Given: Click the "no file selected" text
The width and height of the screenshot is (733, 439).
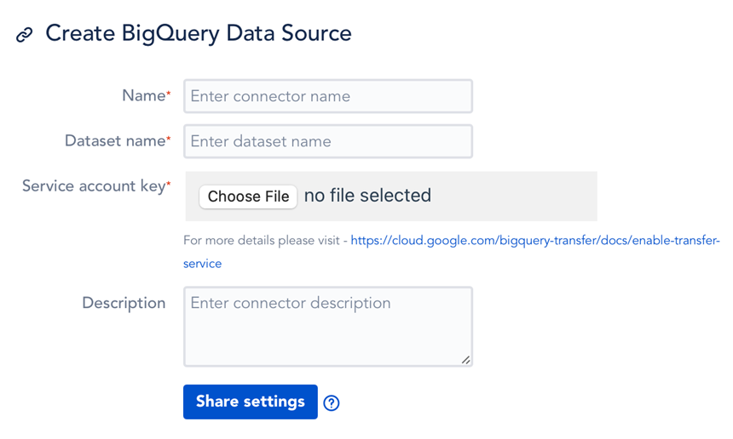Looking at the screenshot, I should click(367, 197).
